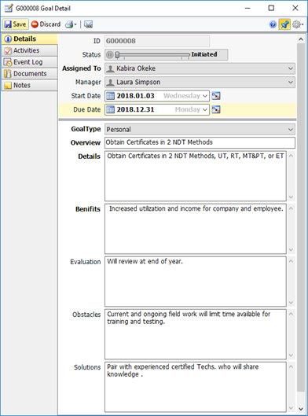The width and height of the screenshot is (308, 416).
Task: Click the Kabira Okeke person icon
Action: 110,68
